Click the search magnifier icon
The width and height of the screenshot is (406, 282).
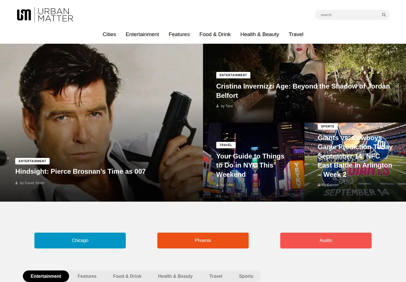(x=384, y=15)
